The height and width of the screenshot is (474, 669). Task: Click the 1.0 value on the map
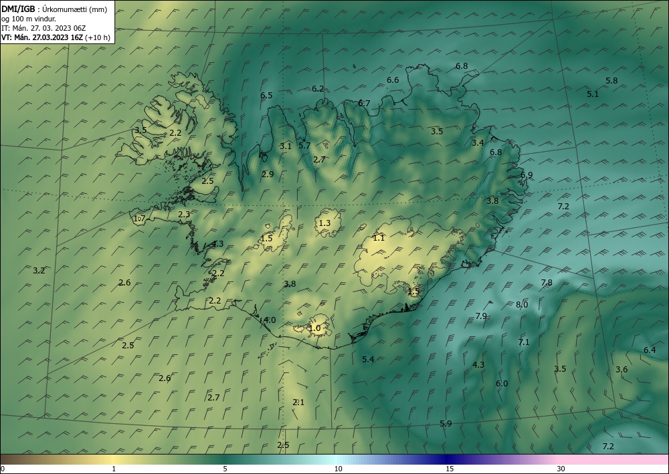click(x=314, y=328)
